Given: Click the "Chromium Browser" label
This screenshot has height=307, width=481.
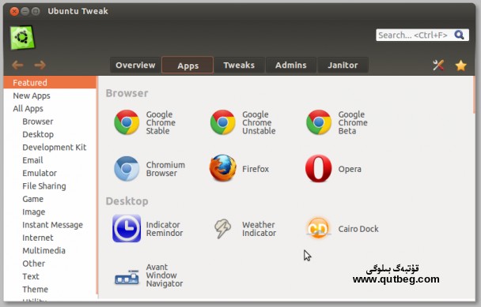Looking at the screenshot, I should tap(165, 169).
